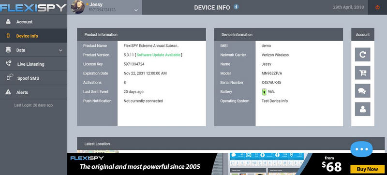Click the Push Notification Not currently connected value
The image size is (387, 175).
[x=143, y=101]
